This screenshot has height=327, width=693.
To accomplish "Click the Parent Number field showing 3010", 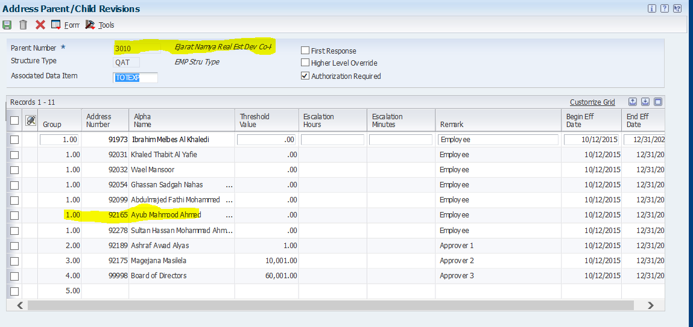I will pyautogui.click(x=136, y=48).
